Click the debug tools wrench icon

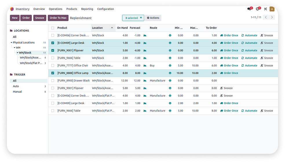point(265,9)
